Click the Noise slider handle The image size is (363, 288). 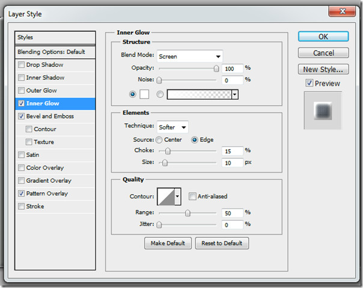click(x=159, y=80)
